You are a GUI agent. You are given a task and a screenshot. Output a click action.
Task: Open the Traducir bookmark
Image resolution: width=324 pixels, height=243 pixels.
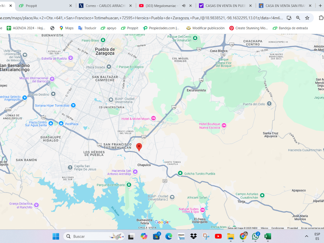coord(87,28)
